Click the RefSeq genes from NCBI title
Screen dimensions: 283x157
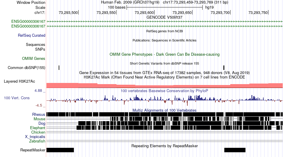164,31
